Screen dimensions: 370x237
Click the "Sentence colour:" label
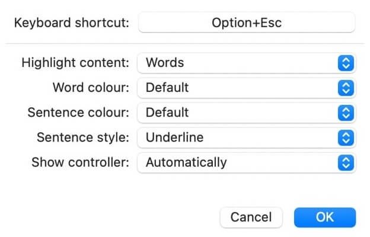(78, 113)
